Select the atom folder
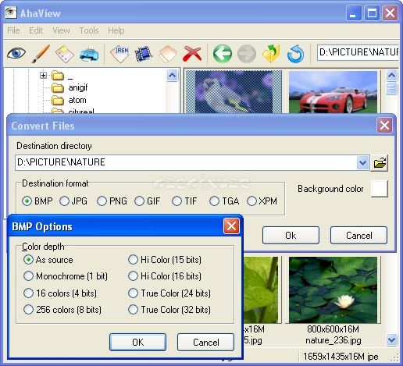 pyautogui.click(x=77, y=100)
